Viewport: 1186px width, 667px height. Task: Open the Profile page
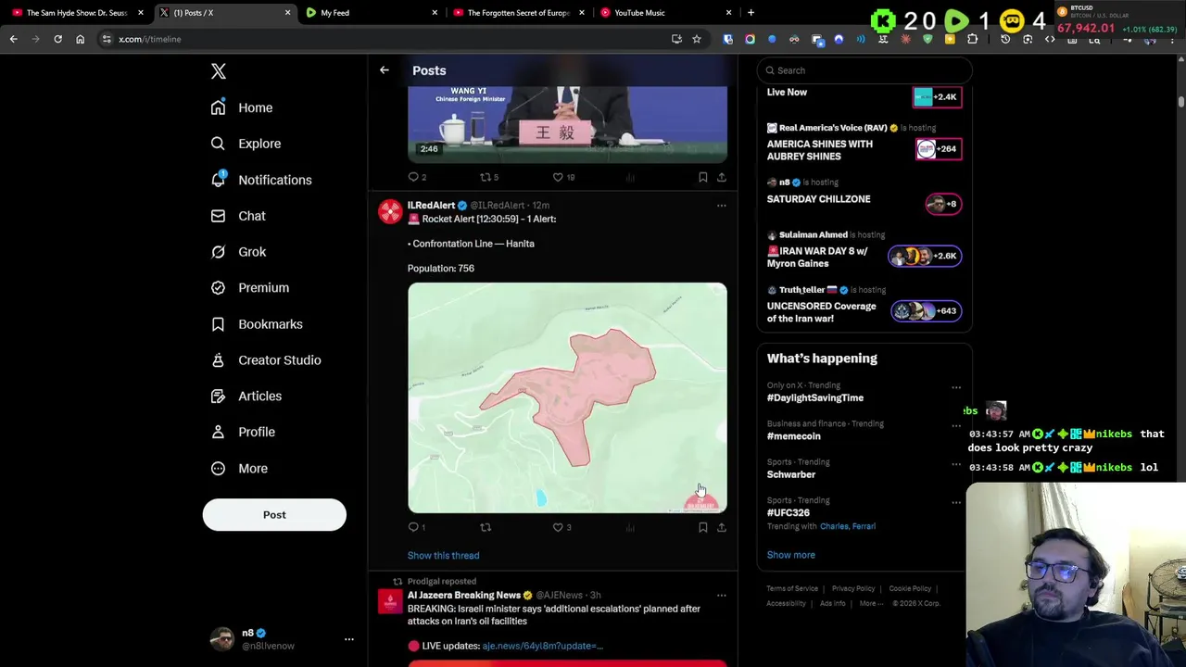pos(243,433)
